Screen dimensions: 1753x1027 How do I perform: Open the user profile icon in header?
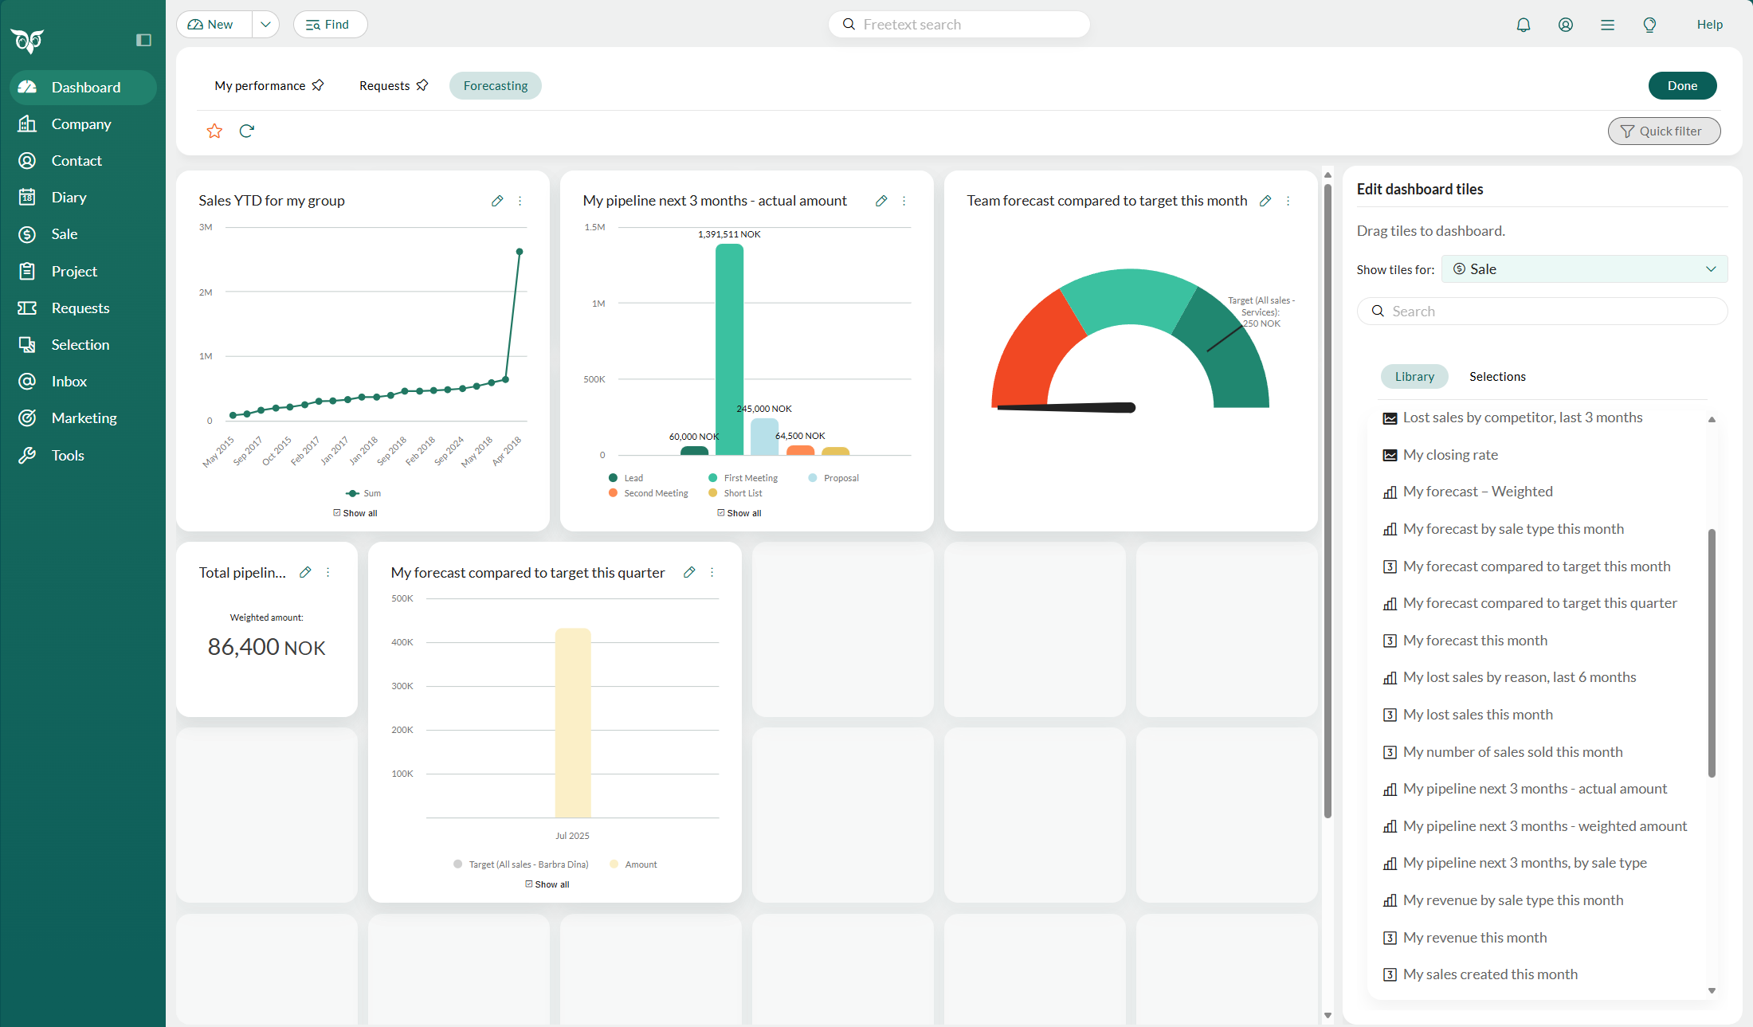(x=1565, y=25)
